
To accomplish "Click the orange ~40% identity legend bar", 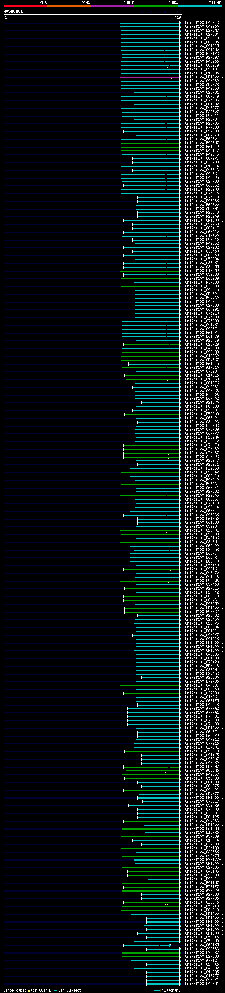I will pyautogui.click(x=69, y=6).
